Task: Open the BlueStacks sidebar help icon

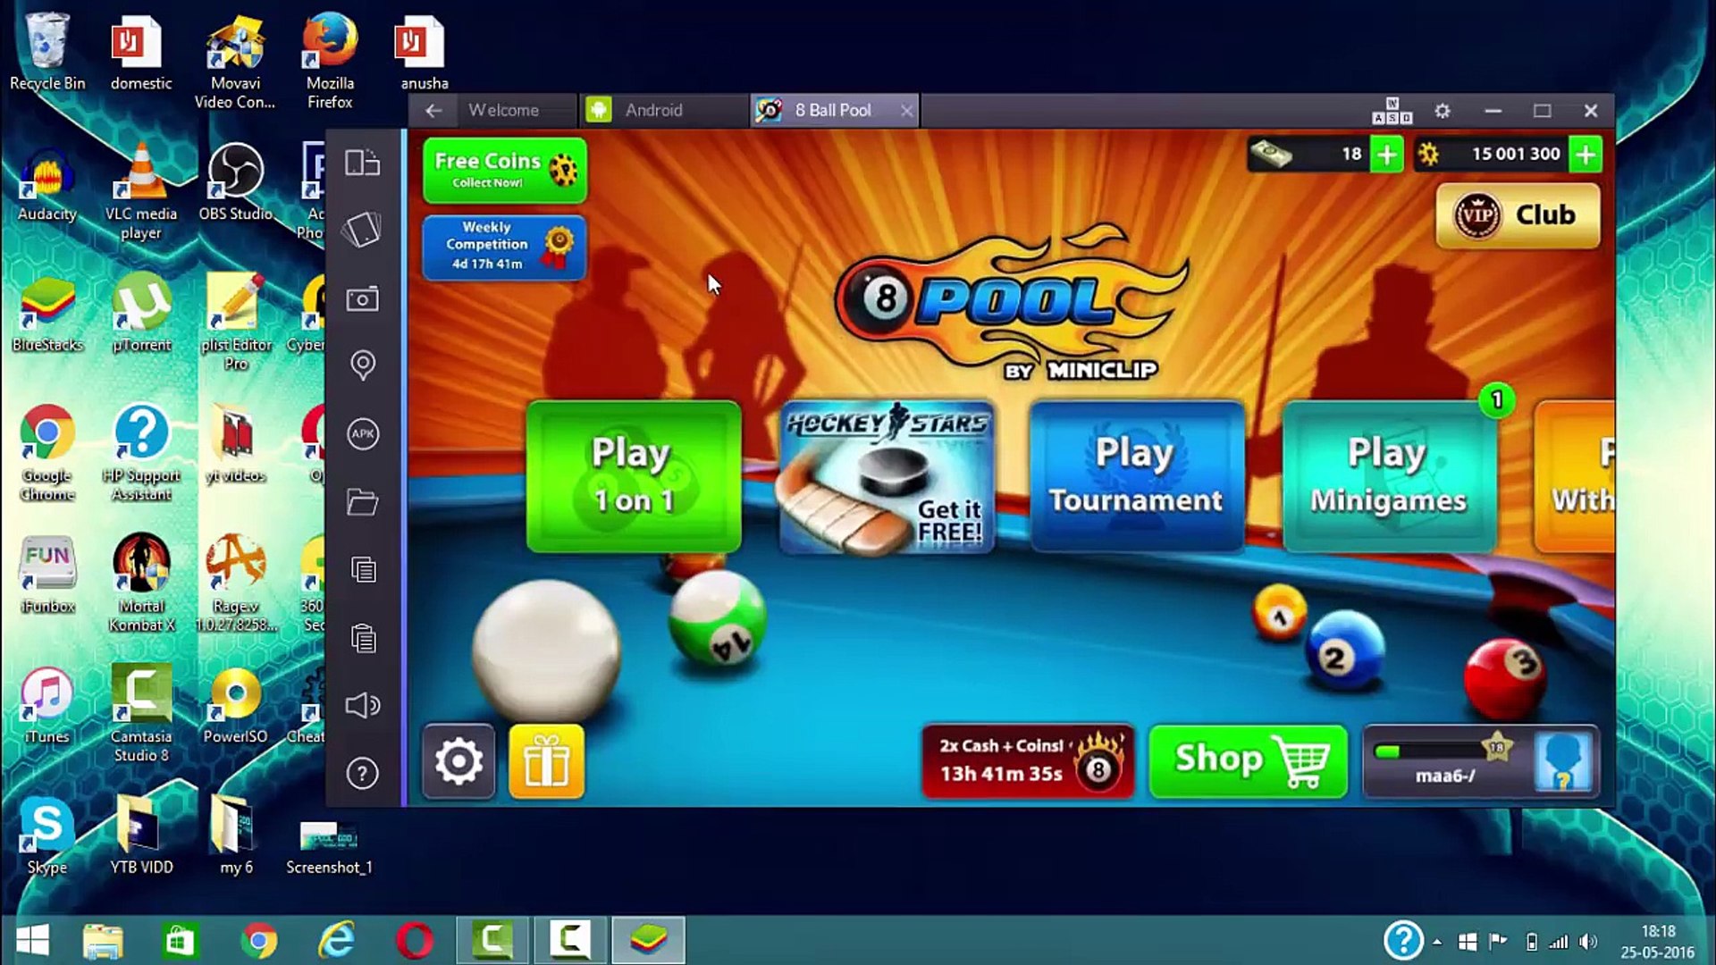Action: (362, 774)
